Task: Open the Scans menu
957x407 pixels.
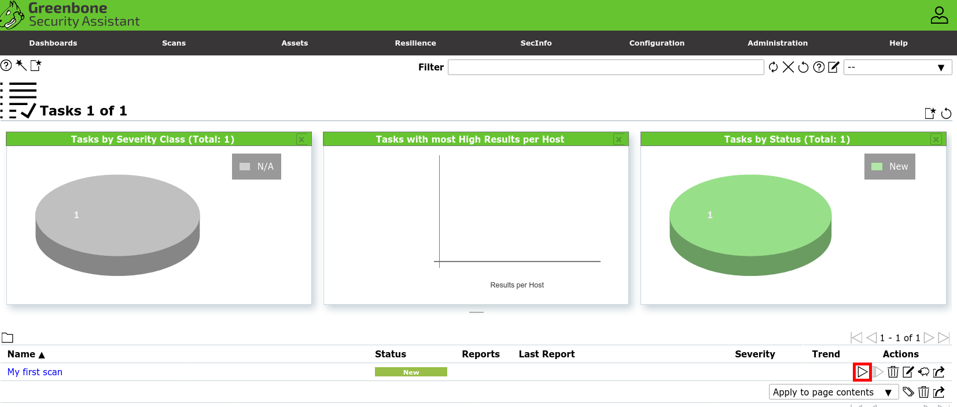Action: (x=174, y=43)
